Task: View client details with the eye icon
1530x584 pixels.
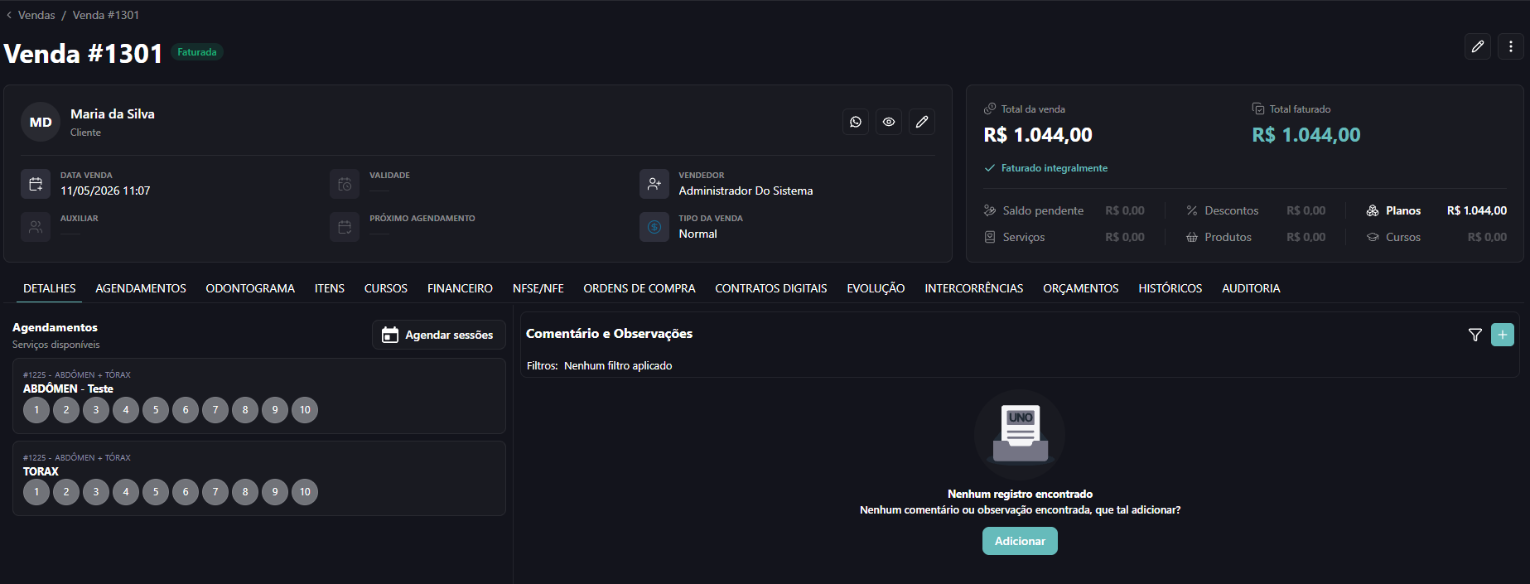Action: [889, 122]
